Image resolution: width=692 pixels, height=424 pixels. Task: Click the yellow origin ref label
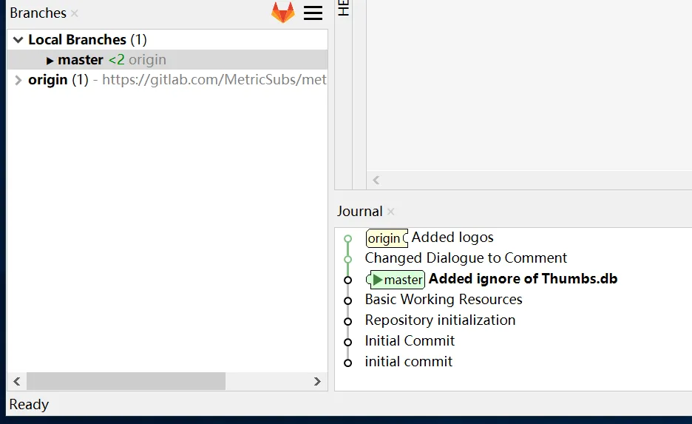click(x=387, y=238)
